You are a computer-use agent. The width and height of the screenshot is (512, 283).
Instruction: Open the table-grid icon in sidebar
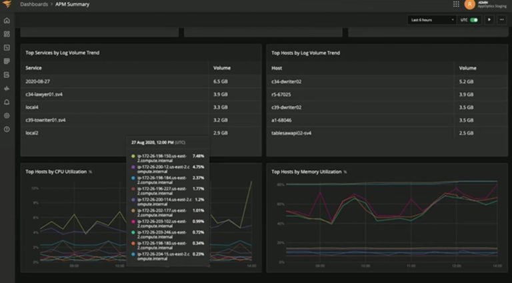[x=7, y=61]
